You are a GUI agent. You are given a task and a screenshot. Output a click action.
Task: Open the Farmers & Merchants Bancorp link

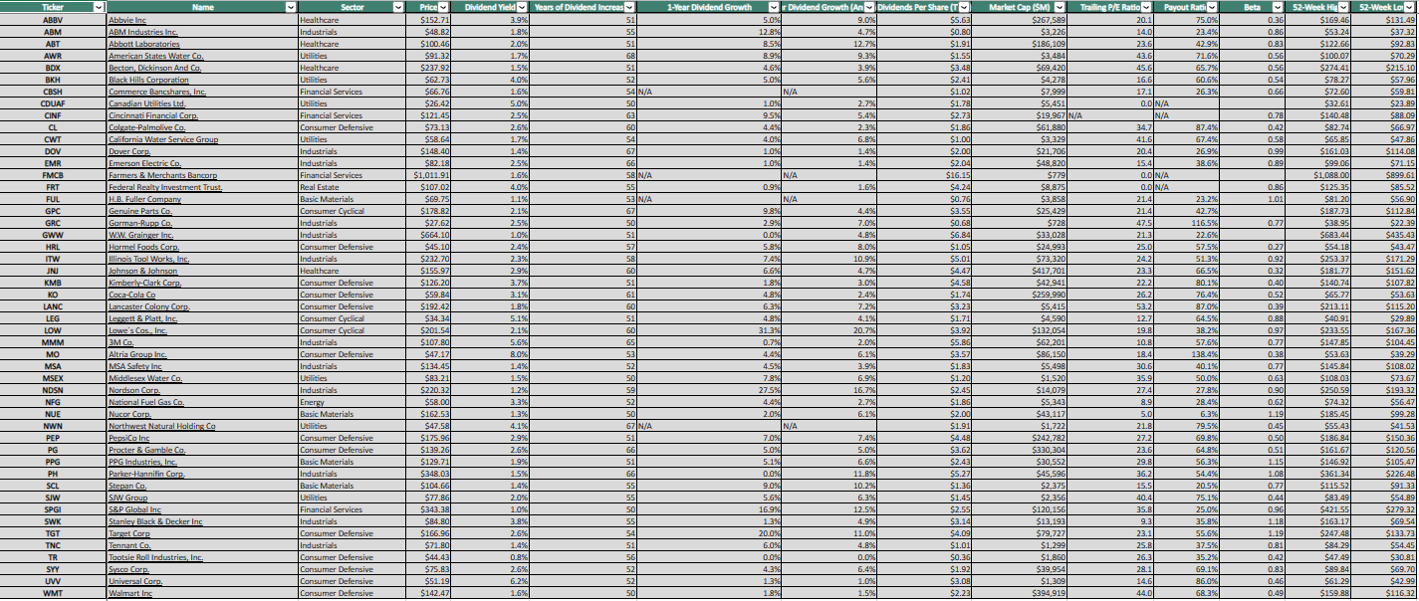(162, 175)
